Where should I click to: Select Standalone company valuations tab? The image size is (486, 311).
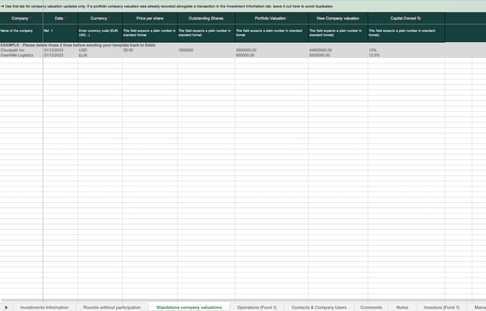click(189, 307)
